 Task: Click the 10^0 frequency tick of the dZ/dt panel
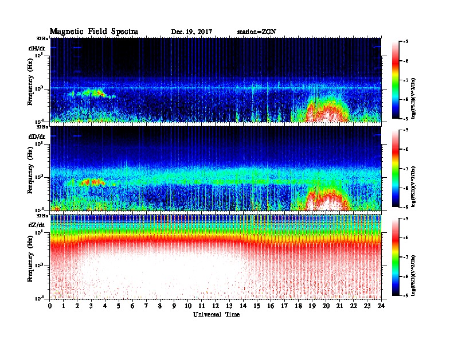tap(39, 266)
